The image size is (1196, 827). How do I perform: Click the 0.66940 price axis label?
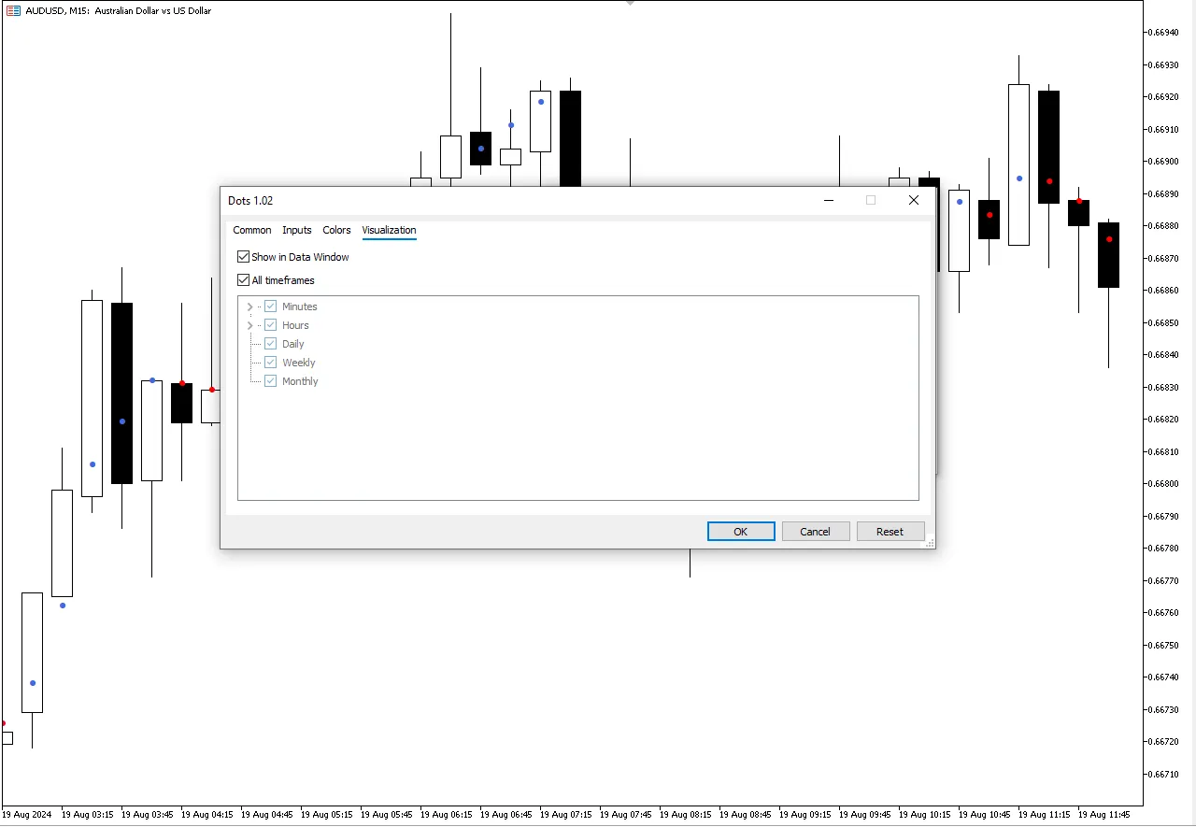1164,33
